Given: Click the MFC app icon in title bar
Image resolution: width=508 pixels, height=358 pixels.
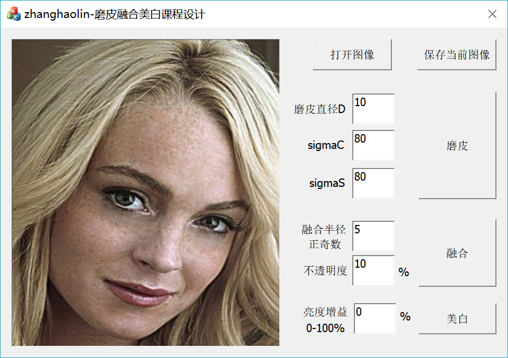Looking at the screenshot, I should (14, 14).
